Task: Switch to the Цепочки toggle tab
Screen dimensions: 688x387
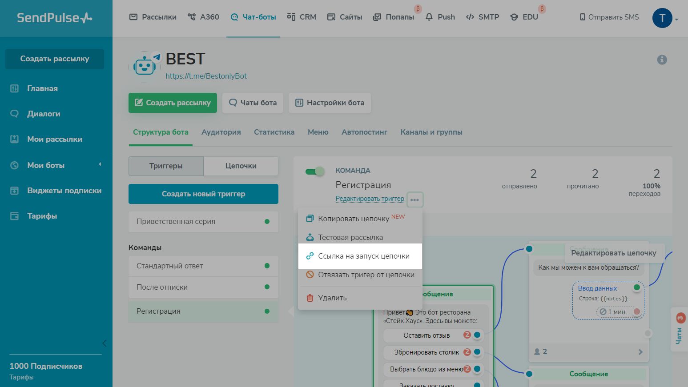Action: pyautogui.click(x=241, y=166)
